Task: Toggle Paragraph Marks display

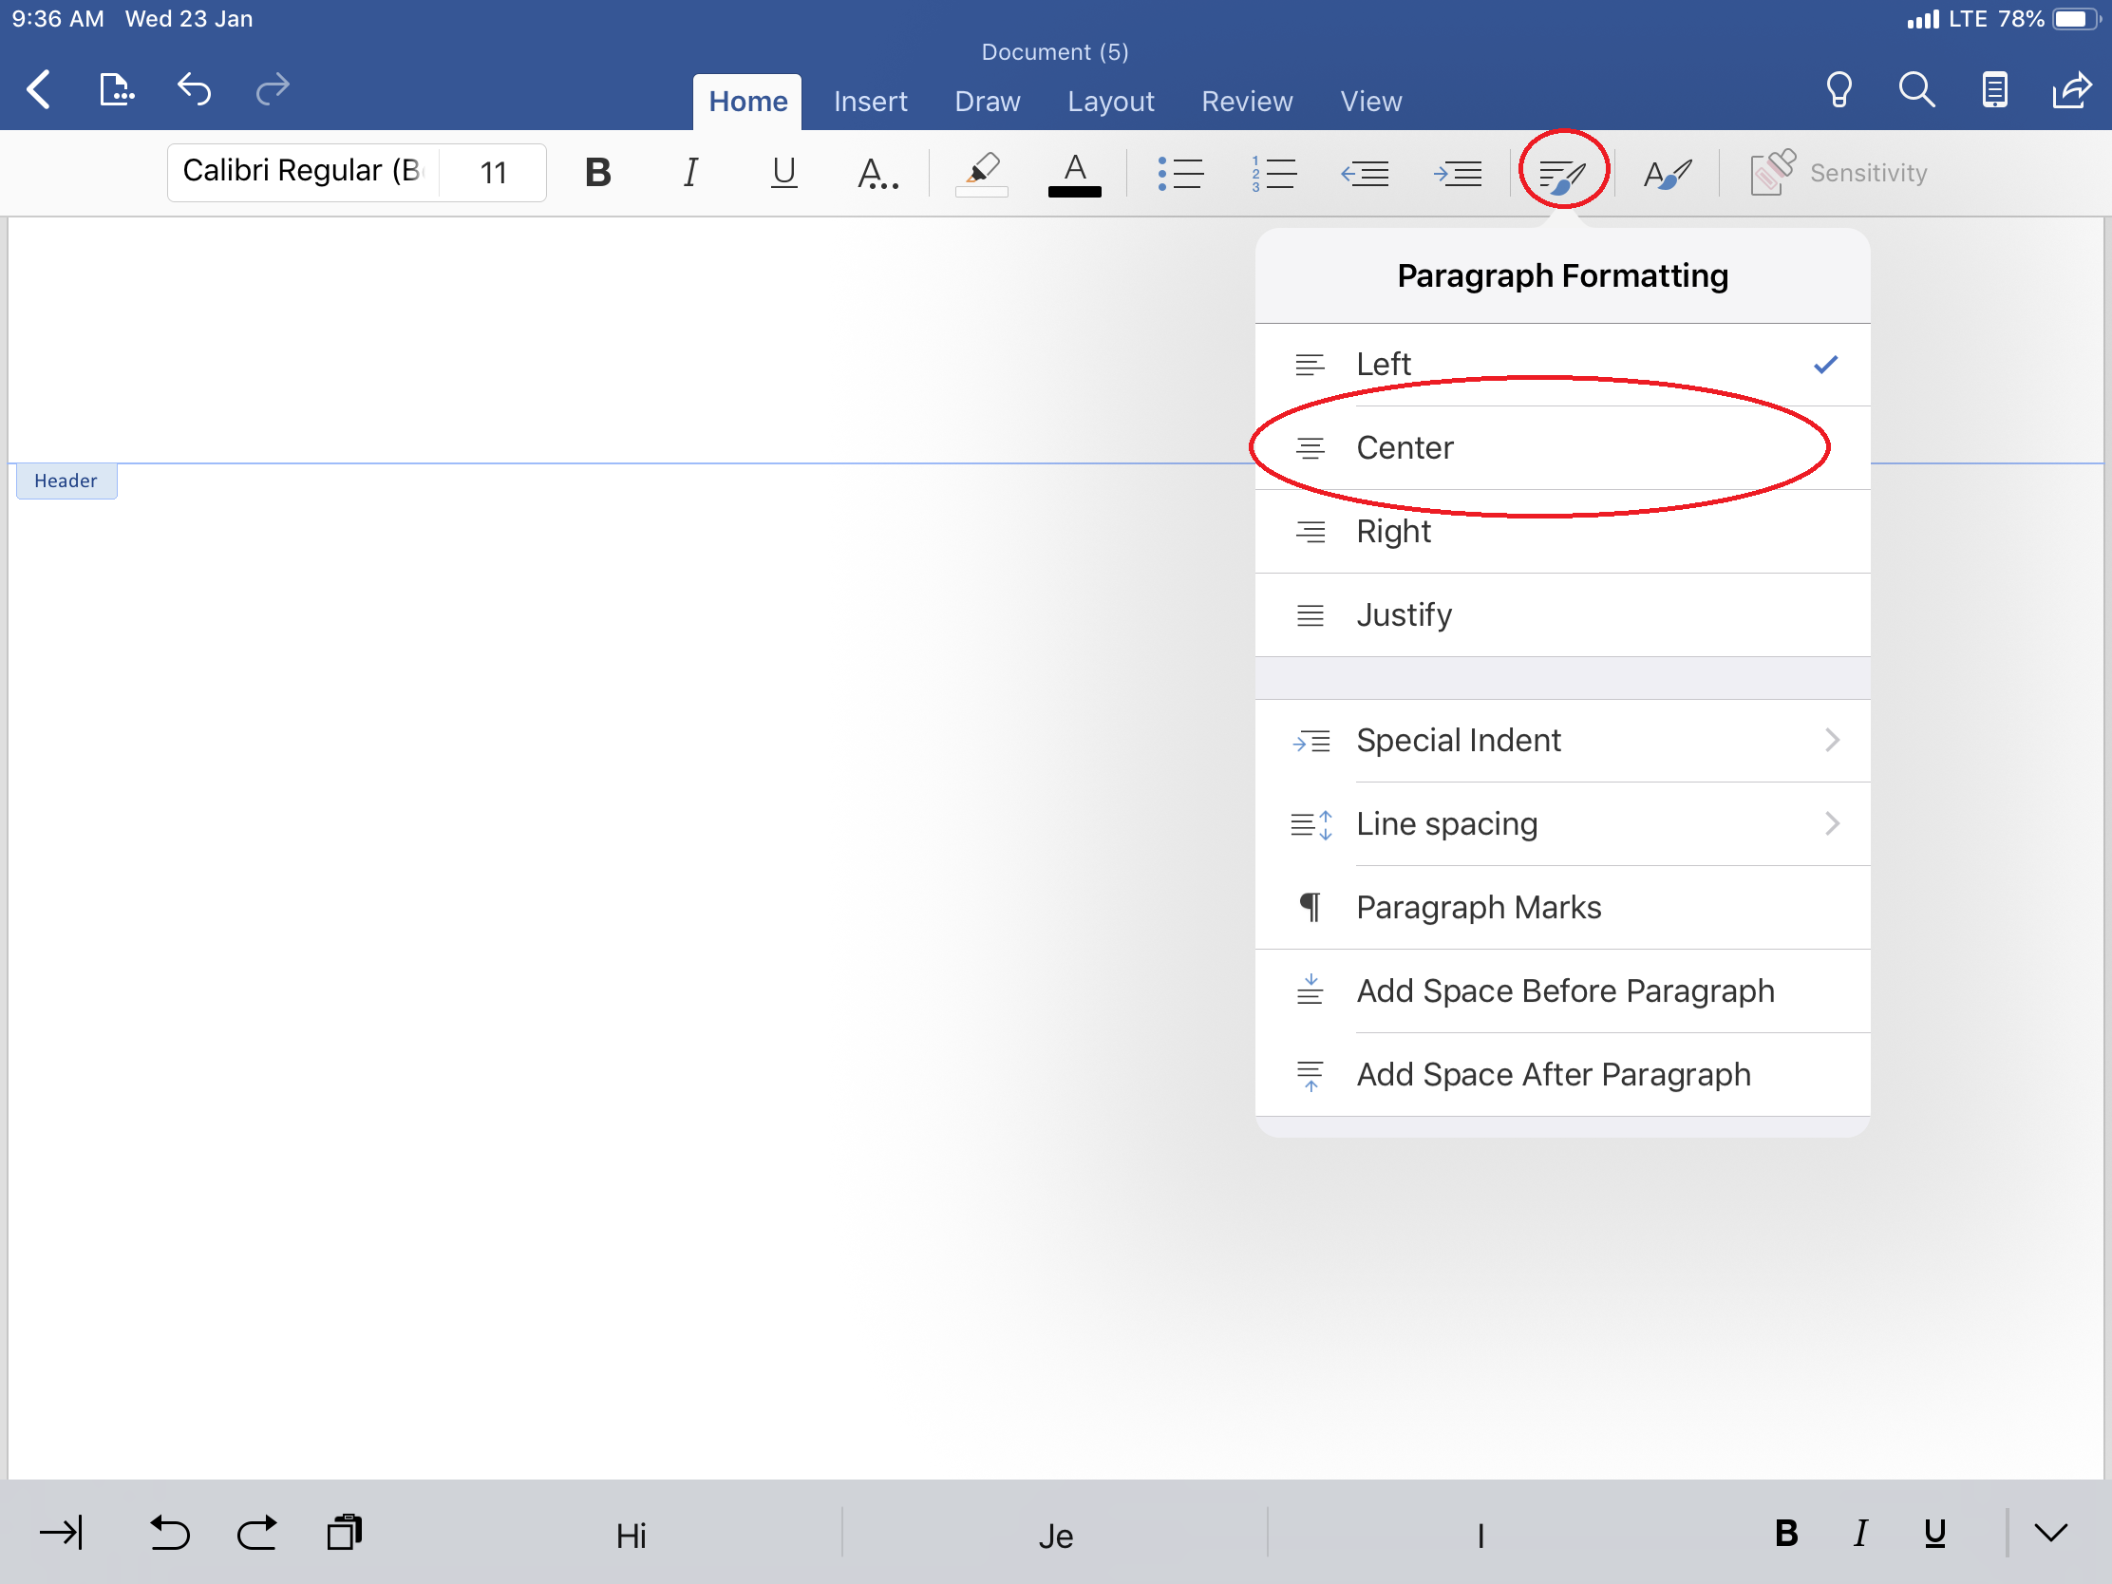Action: [1561, 907]
